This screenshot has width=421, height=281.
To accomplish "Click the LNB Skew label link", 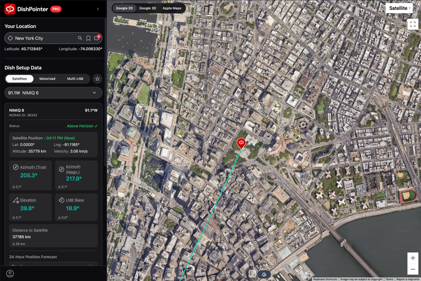I will coord(75,200).
